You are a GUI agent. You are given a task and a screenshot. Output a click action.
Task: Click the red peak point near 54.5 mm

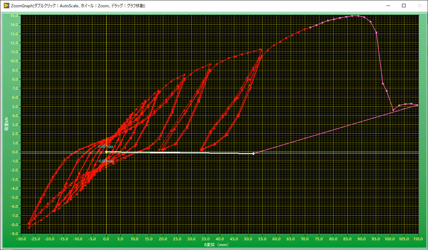click(x=261, y=50)
